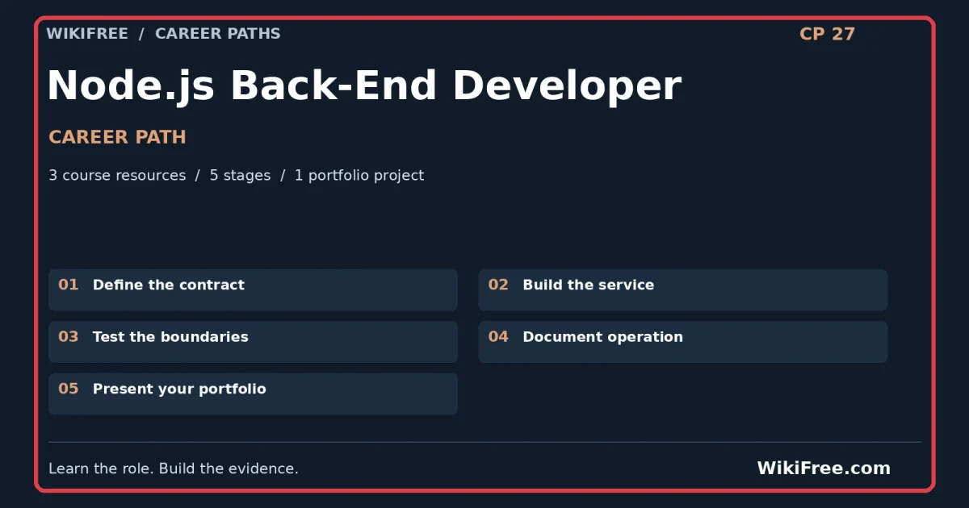
Task: Open the CAREER PATHS breadcrumb
Action: 218,34
